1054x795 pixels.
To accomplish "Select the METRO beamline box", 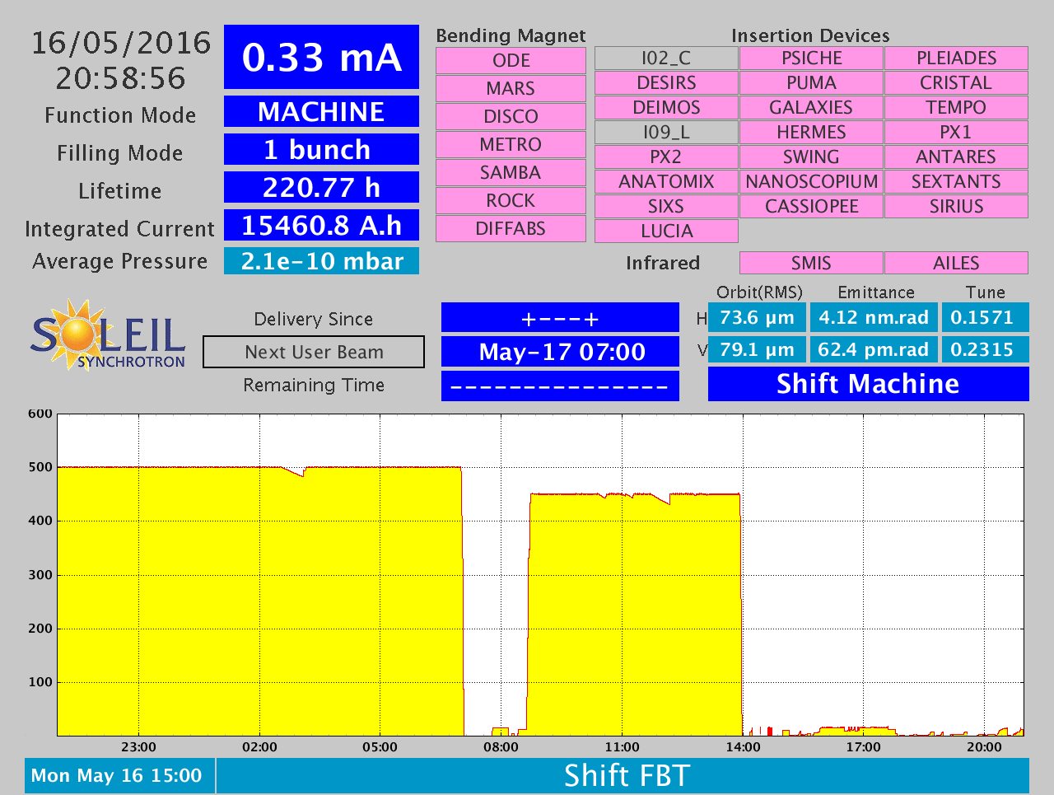I will coord(511,144).
